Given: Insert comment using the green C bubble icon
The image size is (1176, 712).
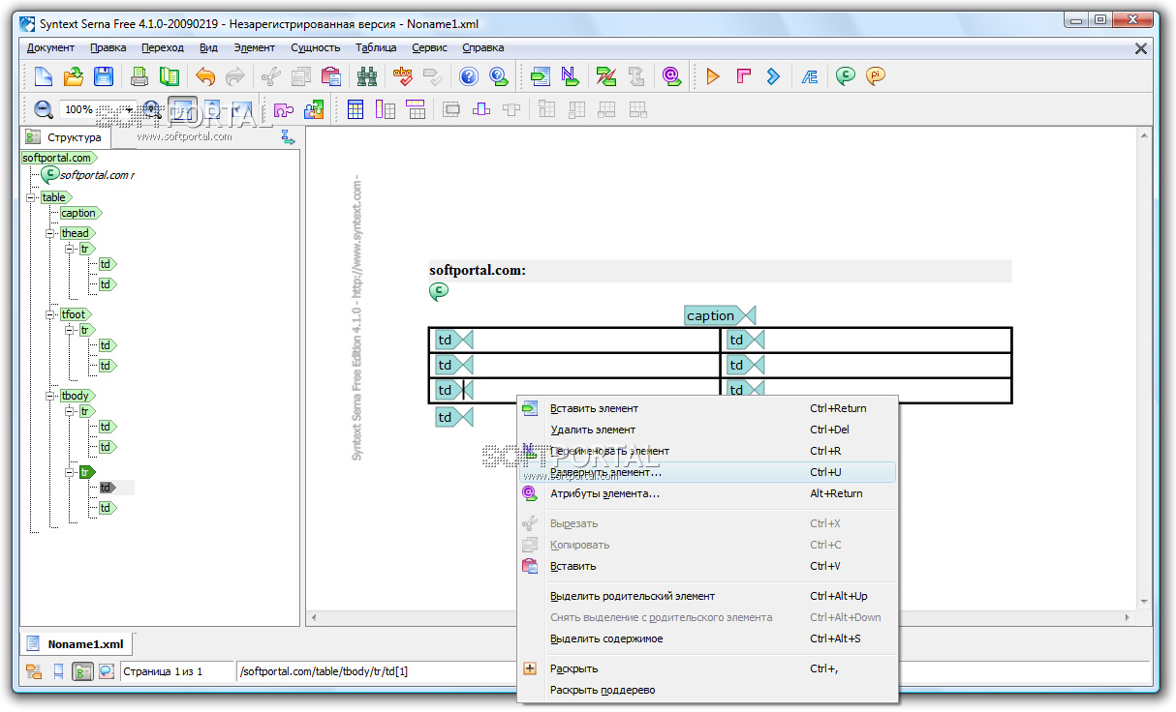Looking at the screenshot, I should click(x=846, y=76).
